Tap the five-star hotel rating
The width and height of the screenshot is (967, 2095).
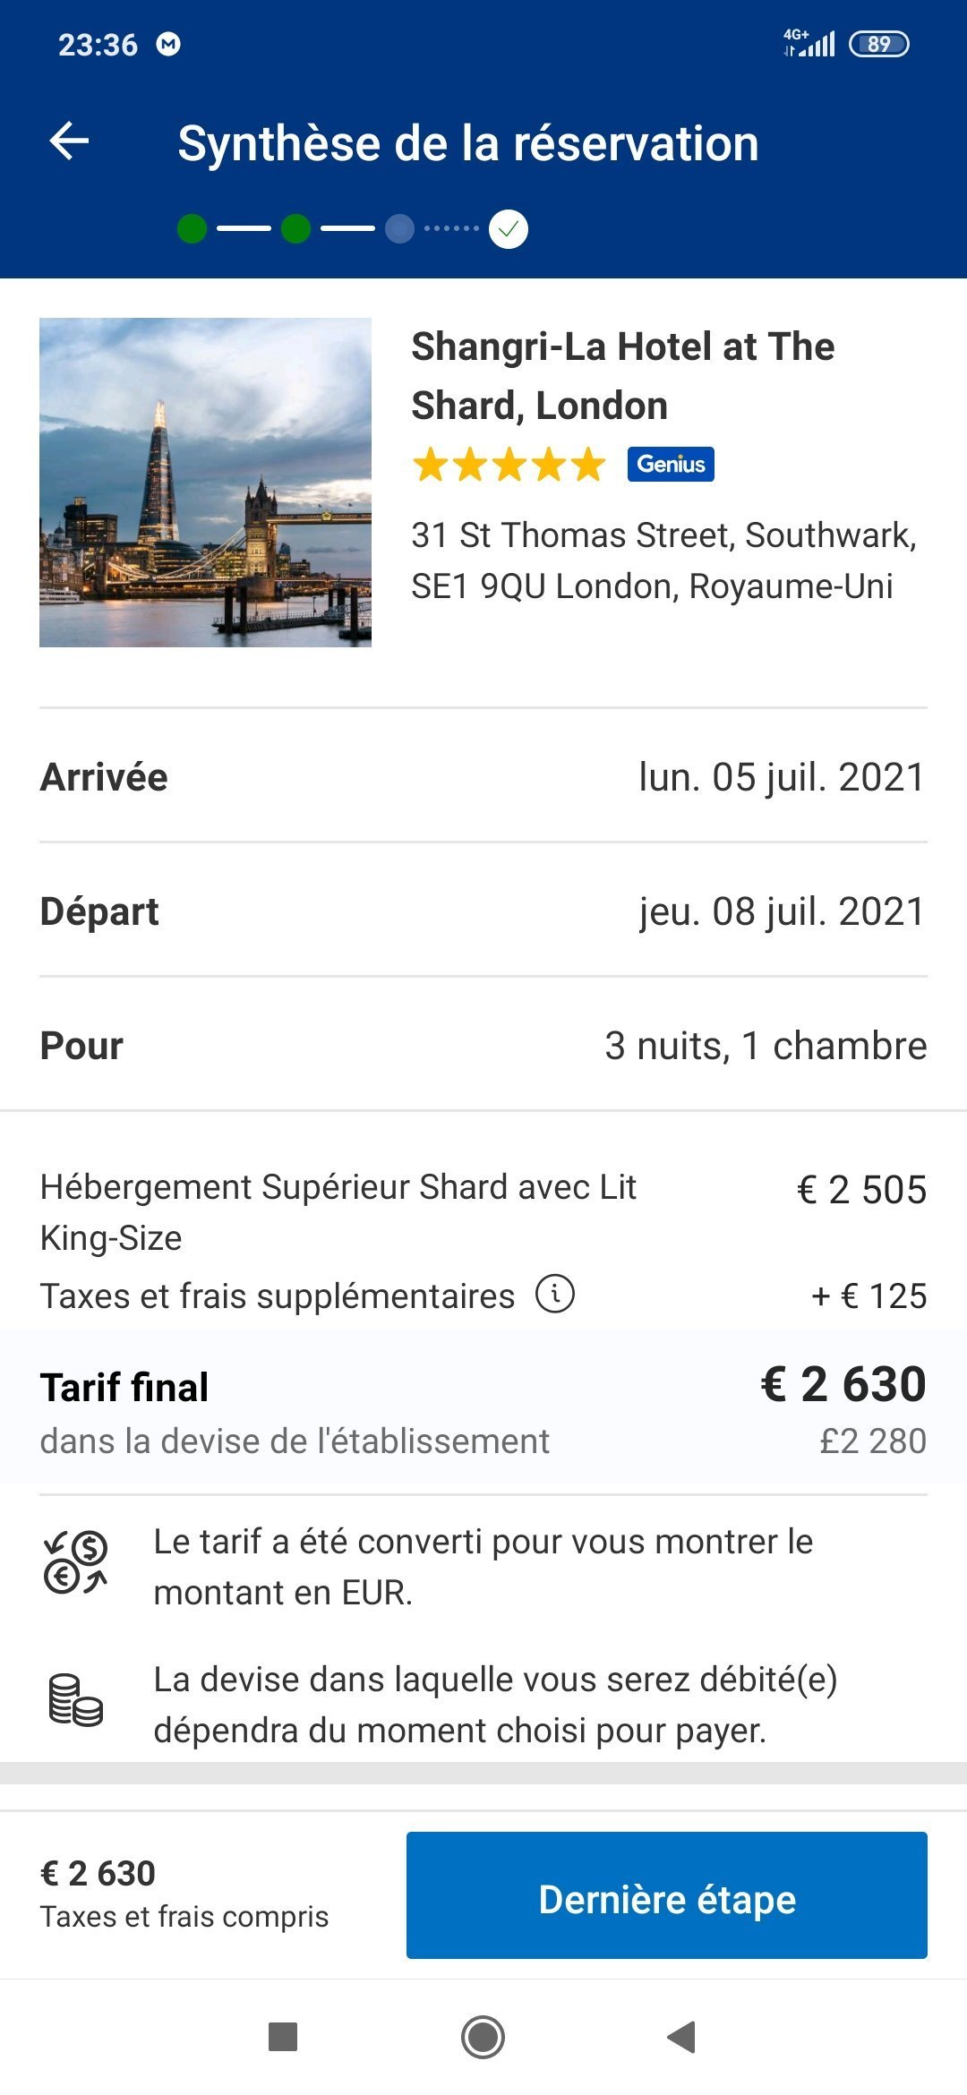[x=509, y=466]
